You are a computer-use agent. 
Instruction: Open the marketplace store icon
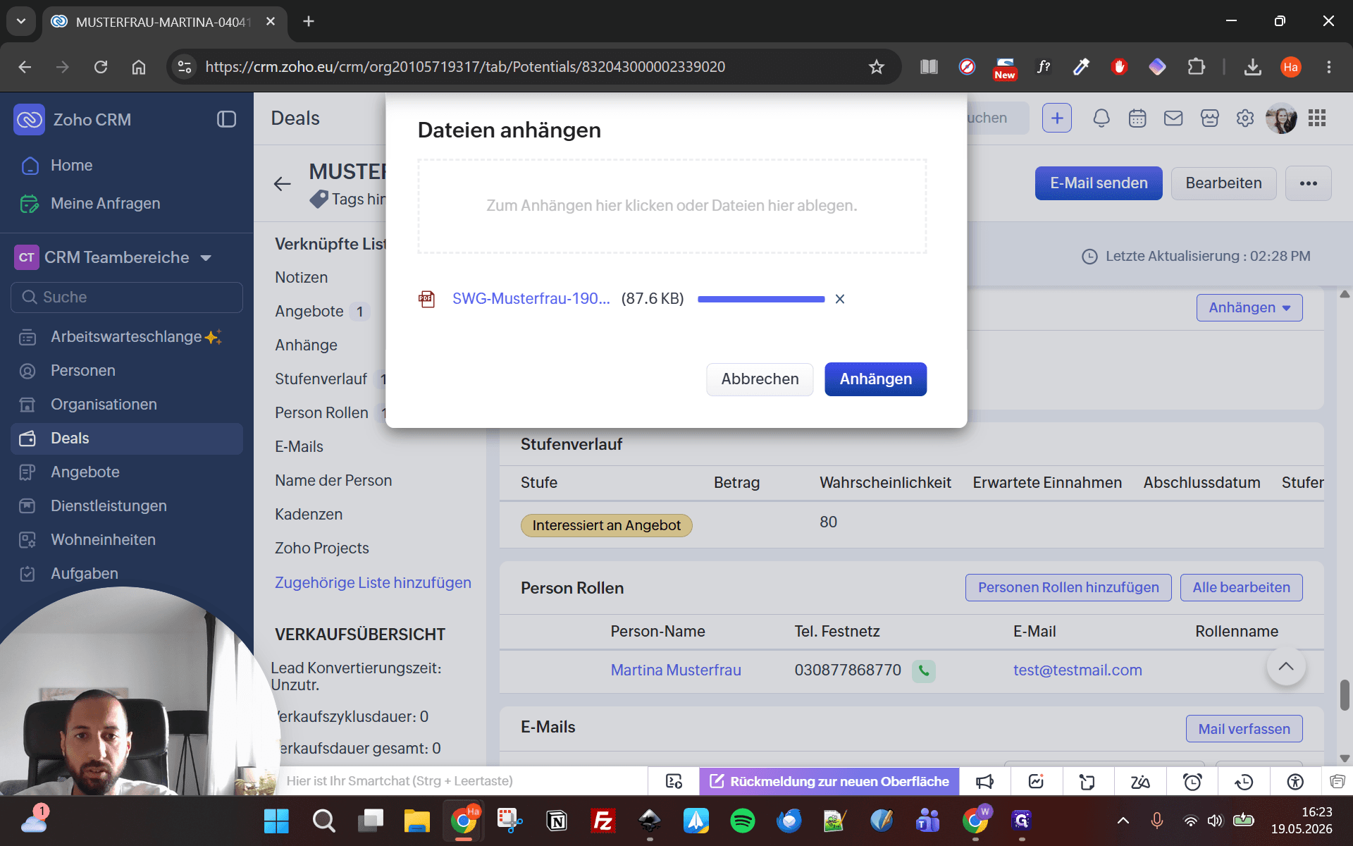tap(1210, 118)
